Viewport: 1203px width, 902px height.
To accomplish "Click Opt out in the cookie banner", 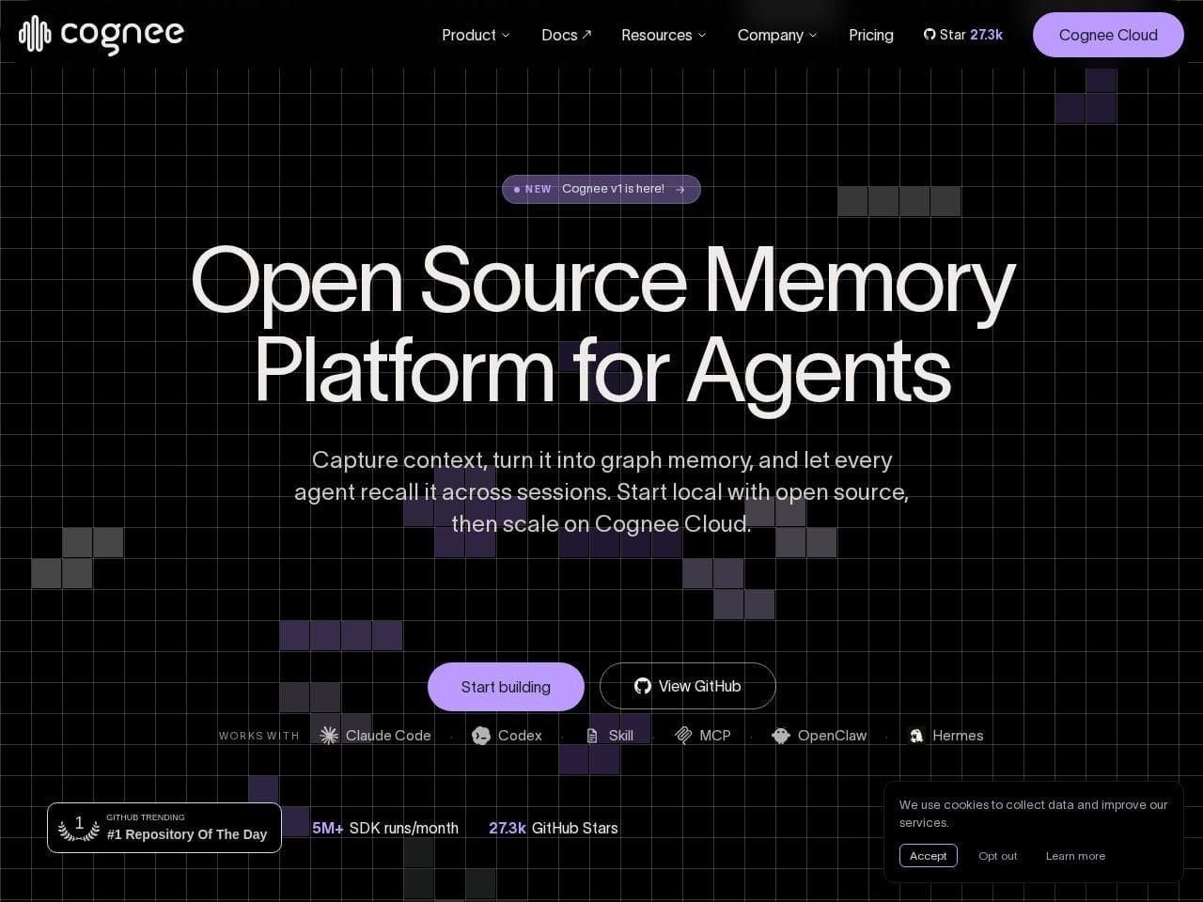I will [x=998, y=856].
